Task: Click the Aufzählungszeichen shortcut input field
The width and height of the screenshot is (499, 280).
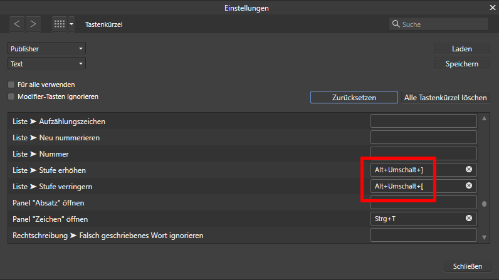Action: (x=424, y=121)
